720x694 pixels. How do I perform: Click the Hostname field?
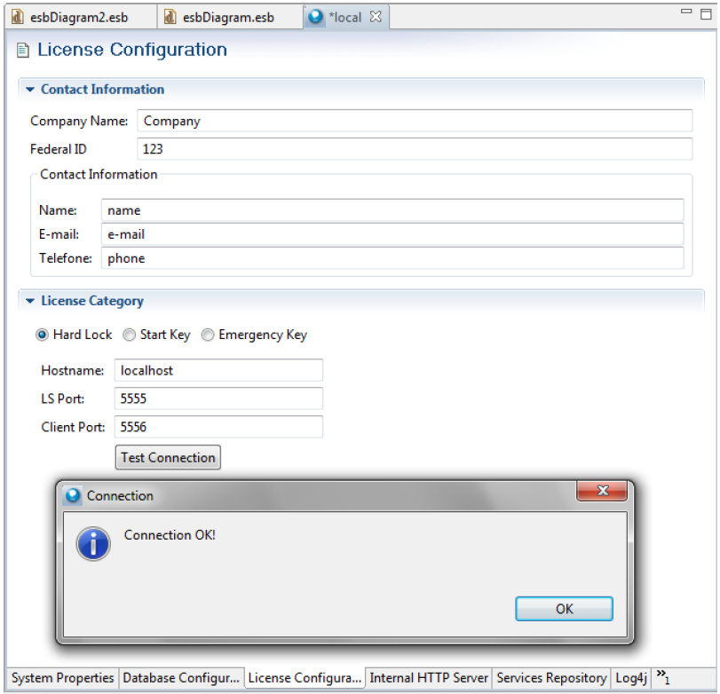[218, 370]
